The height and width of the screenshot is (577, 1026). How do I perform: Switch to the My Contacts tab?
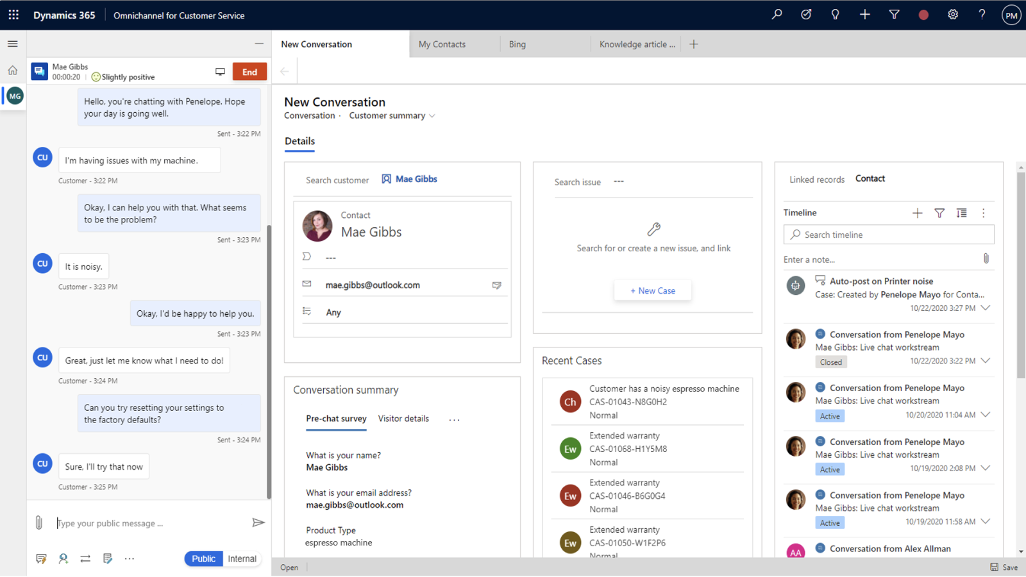pyautogui.click(x=442, y=44)
